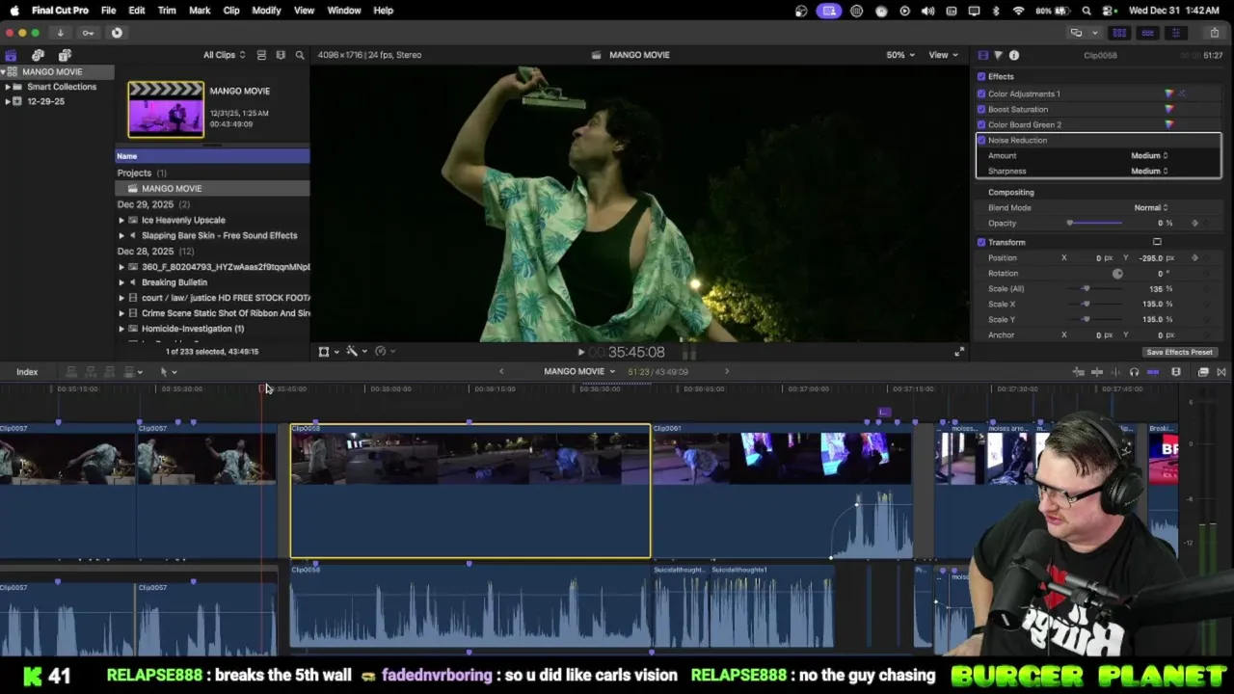Open the Info inspector tab
The width and height of the screenshot is (1234, 694).
1014,55
